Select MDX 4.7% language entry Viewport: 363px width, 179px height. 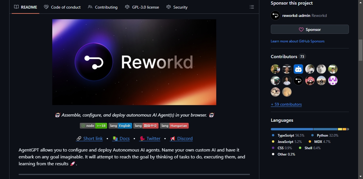pos(320,141)
